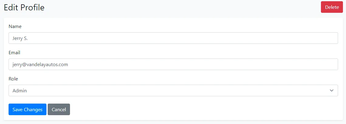Click the Email field label
Viewport: 346px width, 124px height.
pyautogui.click(x=14, y=53)
